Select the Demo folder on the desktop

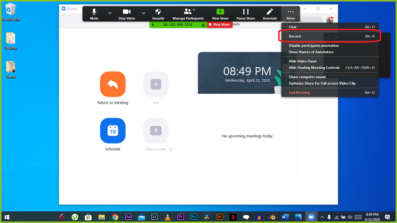[11, 70]
